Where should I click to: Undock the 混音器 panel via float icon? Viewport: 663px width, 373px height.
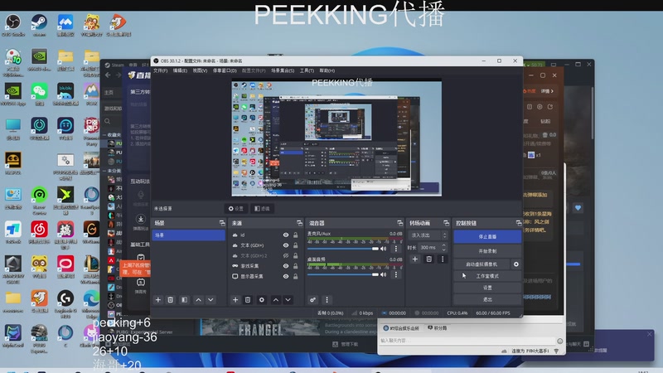tap(400, 223)
